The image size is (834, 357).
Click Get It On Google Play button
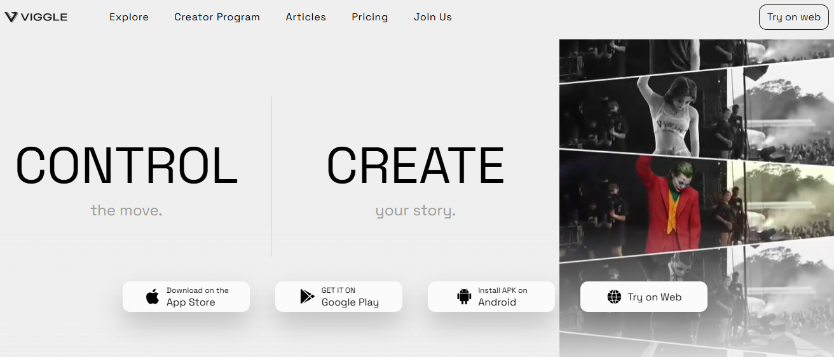click(339, 297)
